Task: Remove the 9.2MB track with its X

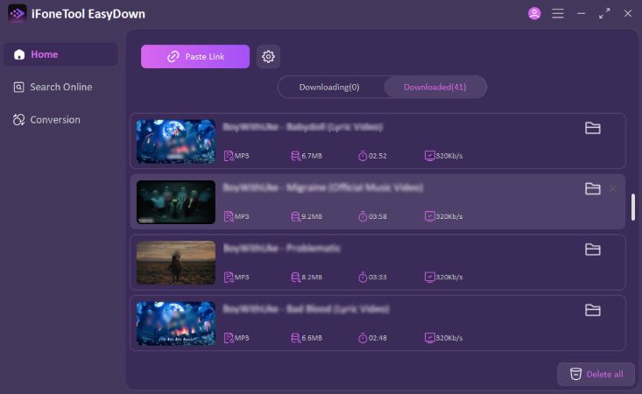Action: (x=613, y=188)
